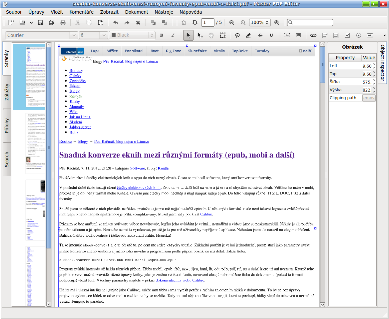Toggle bold formatting

click(162, 35)
